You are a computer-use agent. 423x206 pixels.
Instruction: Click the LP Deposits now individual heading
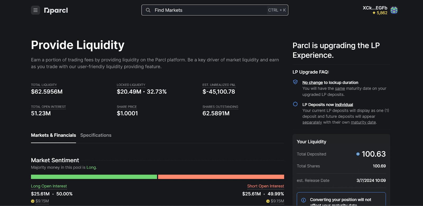(328, 105)
